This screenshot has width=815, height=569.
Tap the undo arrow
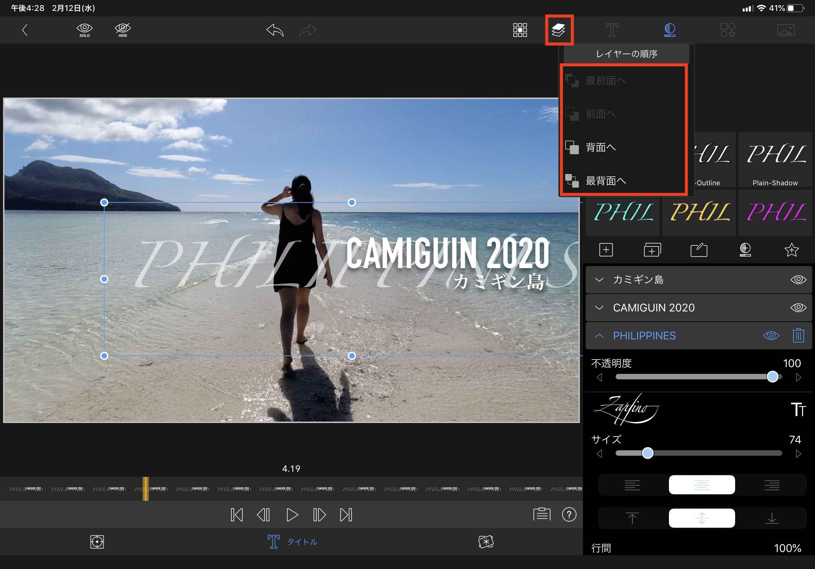pos(275,30)
